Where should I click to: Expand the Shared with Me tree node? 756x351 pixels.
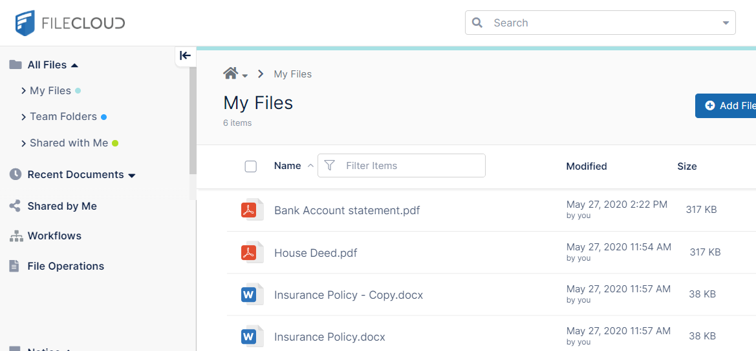[x=24, y=143]
